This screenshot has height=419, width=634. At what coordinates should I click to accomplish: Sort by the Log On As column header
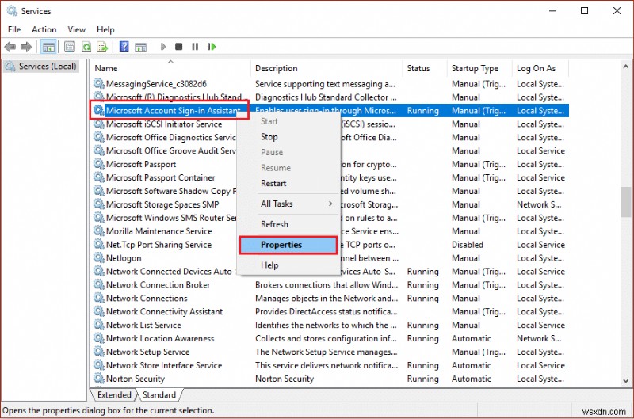(x=540, y=68)
